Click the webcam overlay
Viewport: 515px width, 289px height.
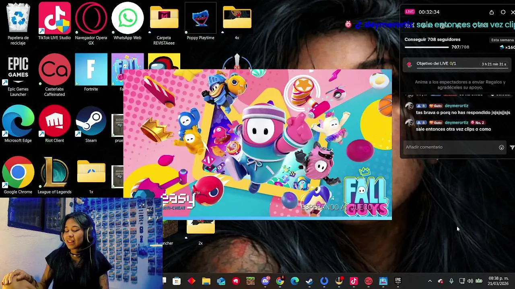(x=81, y=243)
